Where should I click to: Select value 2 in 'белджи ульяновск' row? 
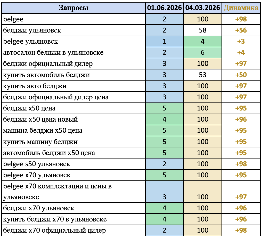coord(165,30)
